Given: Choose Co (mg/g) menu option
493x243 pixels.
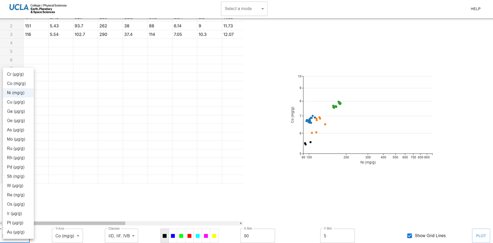Looking at the screenshot, I should (x=18, y=84).
